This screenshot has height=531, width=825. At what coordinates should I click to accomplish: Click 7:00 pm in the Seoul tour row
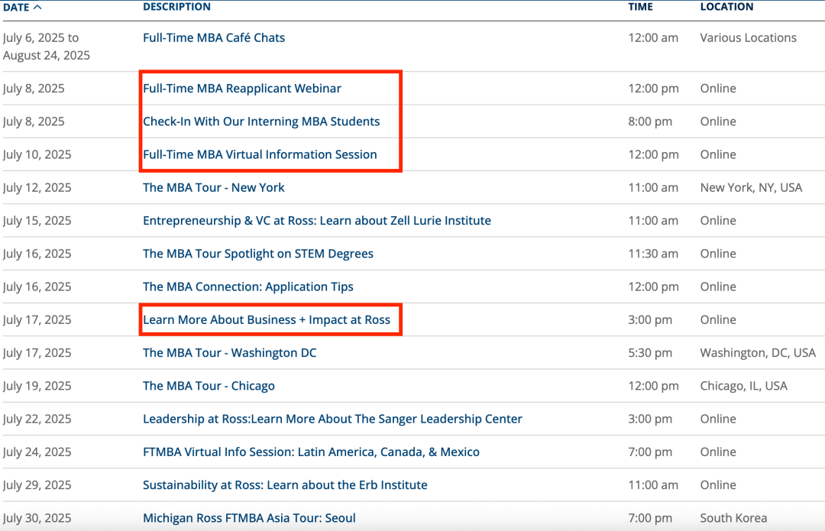[x=650, y=518]
